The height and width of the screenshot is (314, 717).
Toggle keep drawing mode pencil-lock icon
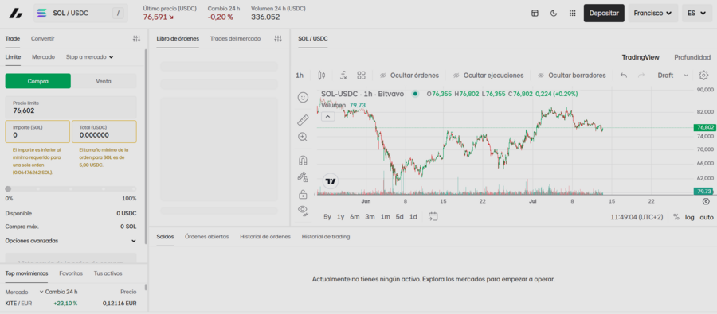click(303, 176)
